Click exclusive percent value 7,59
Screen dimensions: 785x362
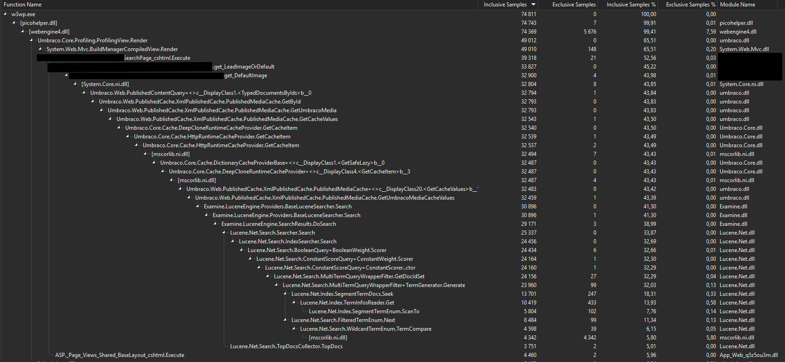(711, 32)
